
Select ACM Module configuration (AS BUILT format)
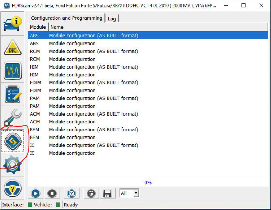pyautogui.click(x=148, y=114)
